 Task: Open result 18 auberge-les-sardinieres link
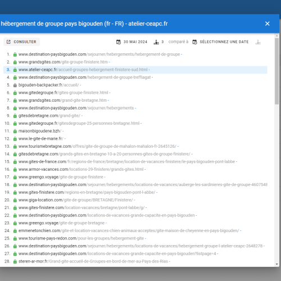coord(143,185)
